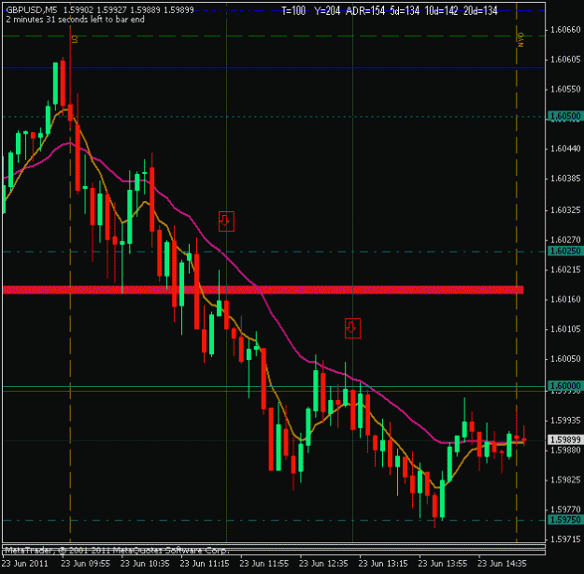Click the NYO session marker label
The width and height of the screenshot is (584, 574).
click(x=520, y=39)
